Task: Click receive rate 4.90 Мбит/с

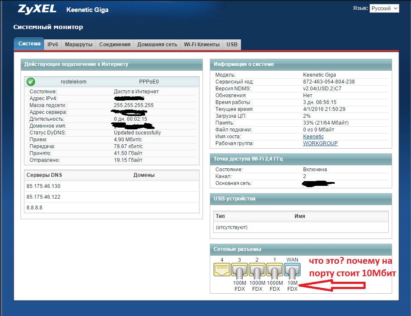Action: point(128,140)
